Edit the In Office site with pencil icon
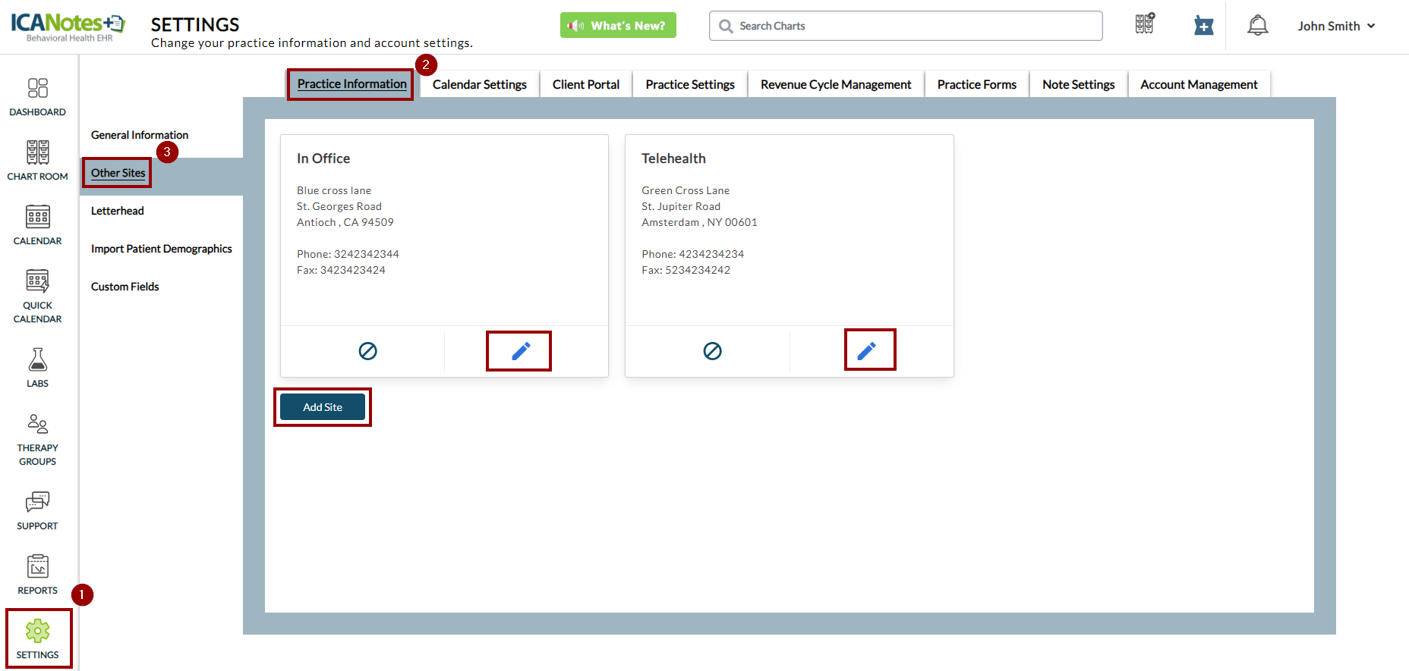This screenshot has height=671, width=1409. point(520,351)
